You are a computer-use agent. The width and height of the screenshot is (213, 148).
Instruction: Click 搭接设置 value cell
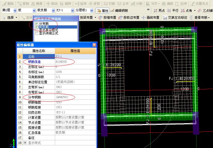tap(75, 127)
